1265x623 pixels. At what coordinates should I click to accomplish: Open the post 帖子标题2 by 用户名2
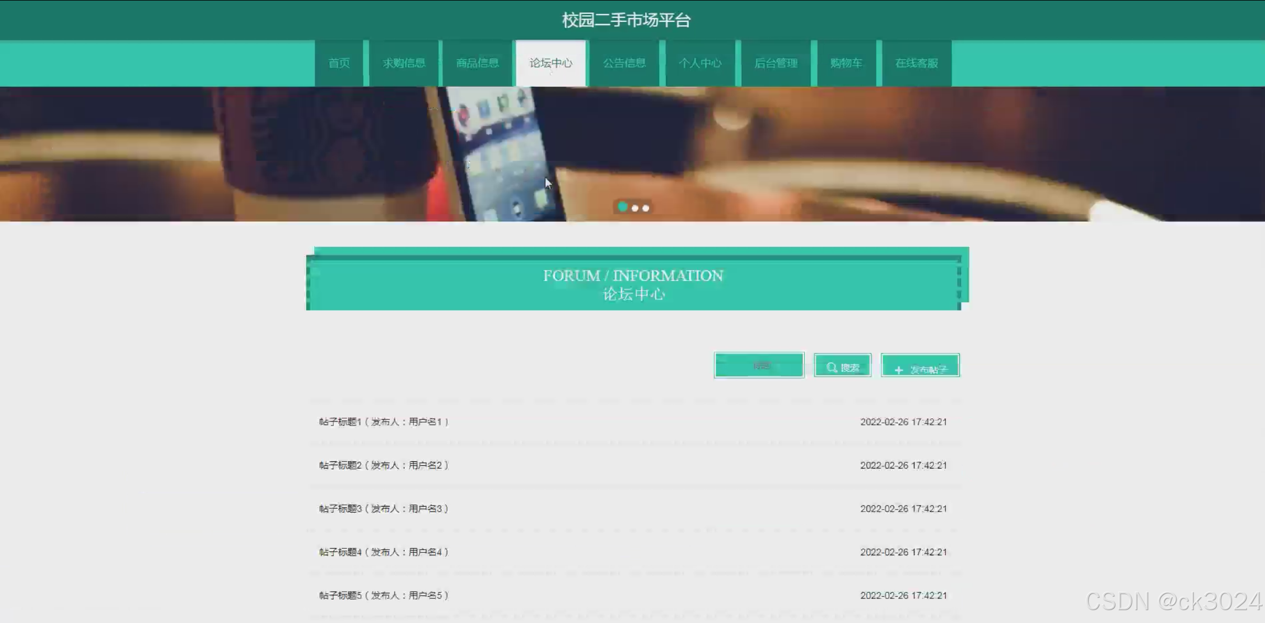tap(384, 465)
